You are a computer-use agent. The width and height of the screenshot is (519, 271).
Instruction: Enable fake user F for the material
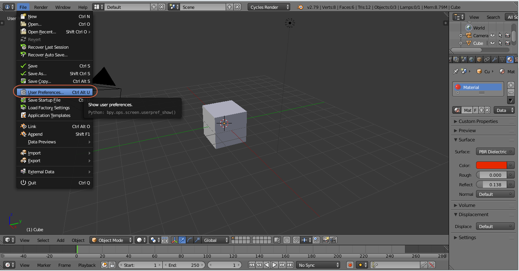[x=475, y=110]
